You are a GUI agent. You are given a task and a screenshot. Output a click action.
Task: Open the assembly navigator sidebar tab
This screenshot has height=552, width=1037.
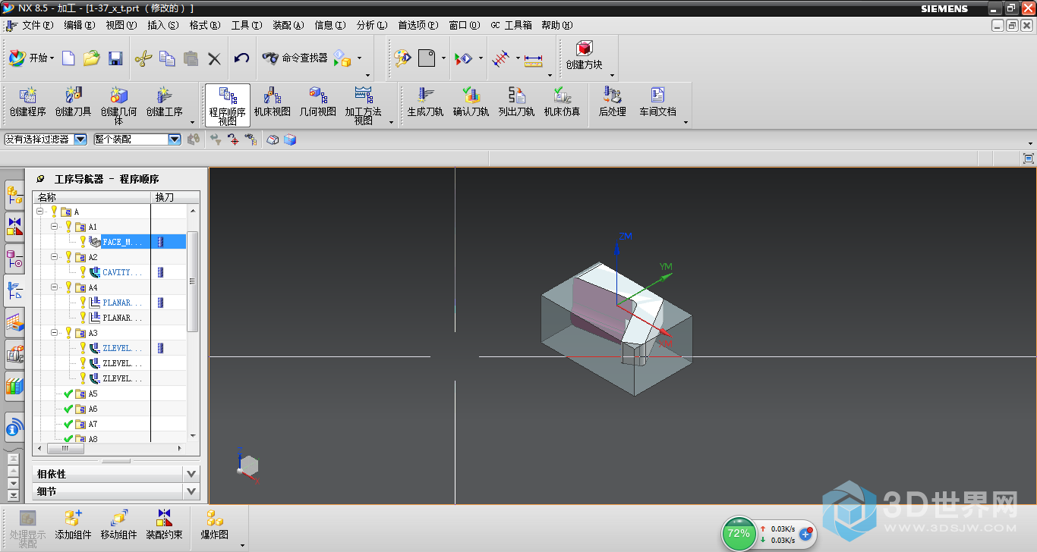coord(14,195)
